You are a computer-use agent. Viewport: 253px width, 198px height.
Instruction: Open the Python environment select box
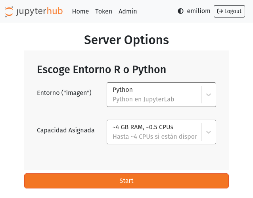(154, 95)
